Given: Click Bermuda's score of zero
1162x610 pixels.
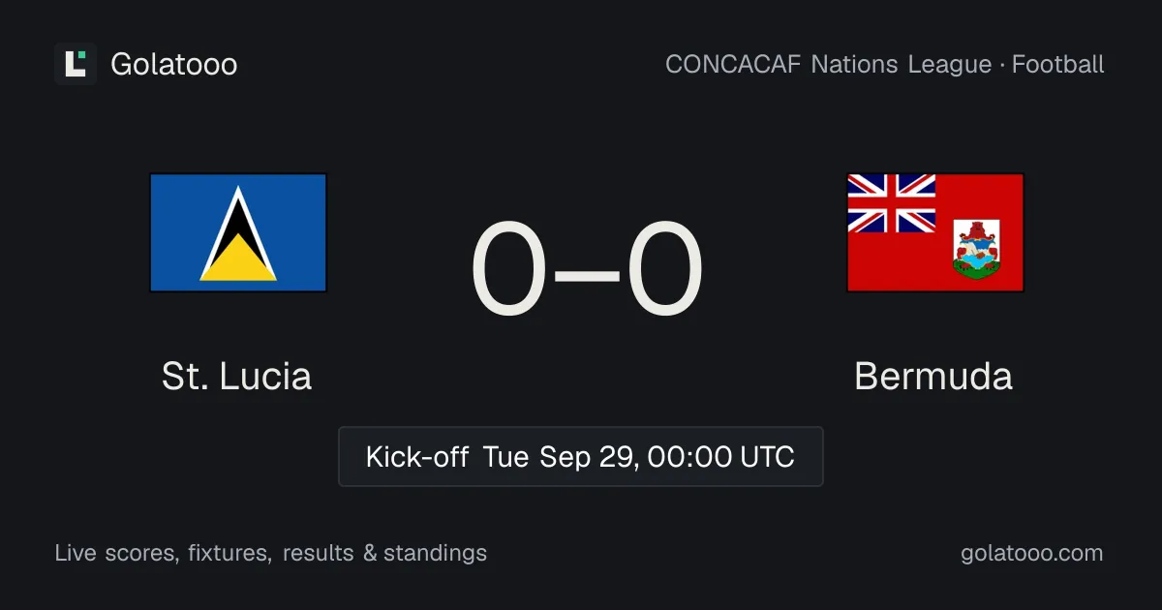Looking at the screenshot, I should [x=664, y=270].
